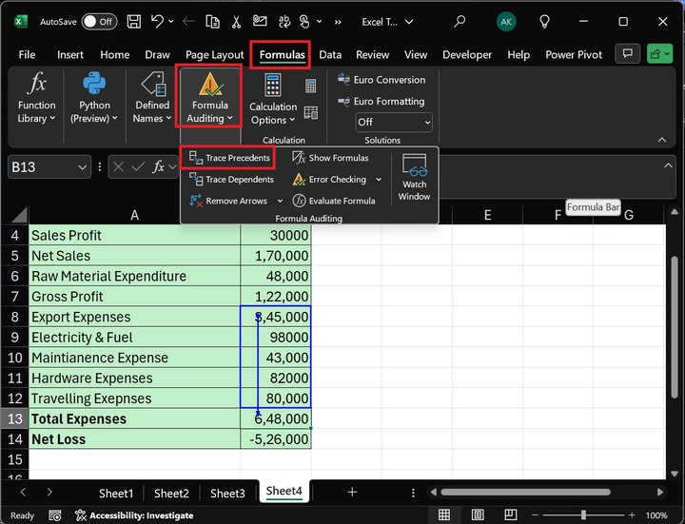Viewport: 685px width, 524px height.
Task: Open the Watch Window
Action: (x=414, y=177)
